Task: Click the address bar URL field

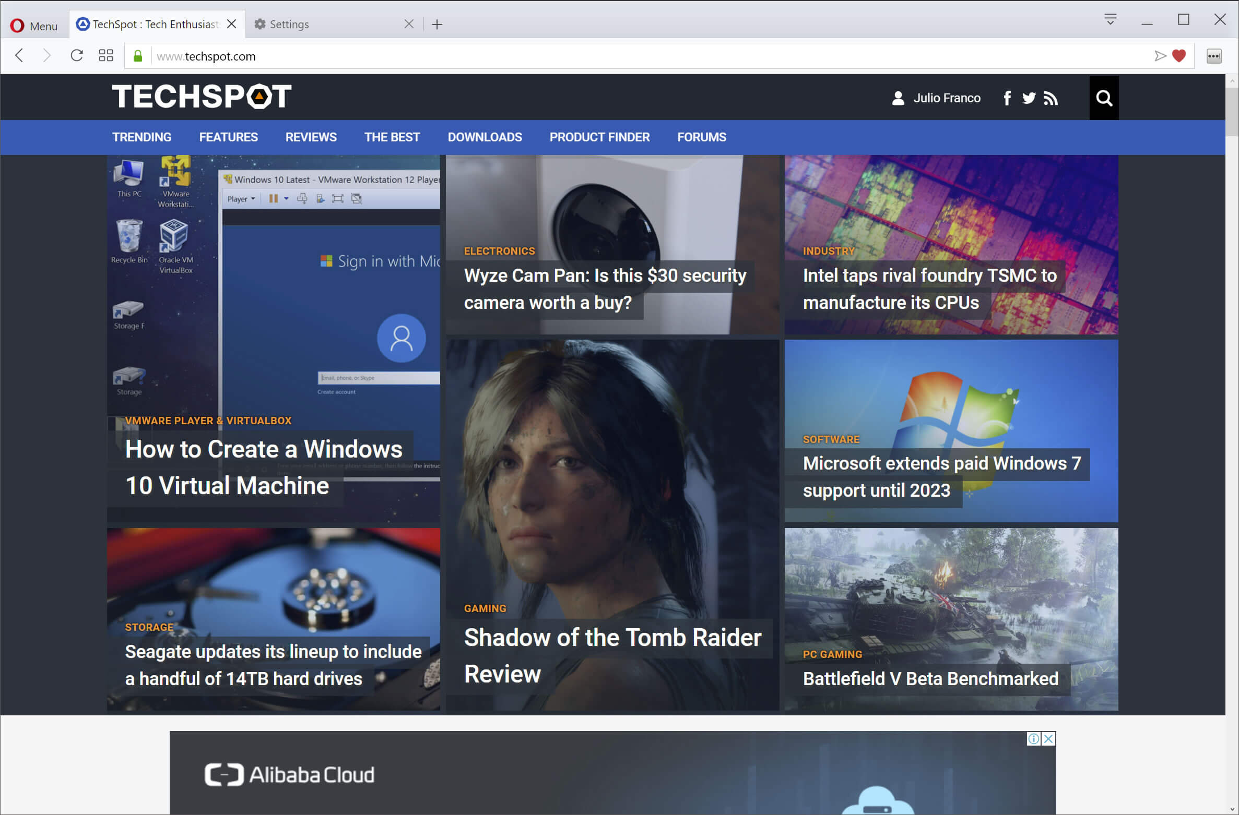Action: pos(627,56)
